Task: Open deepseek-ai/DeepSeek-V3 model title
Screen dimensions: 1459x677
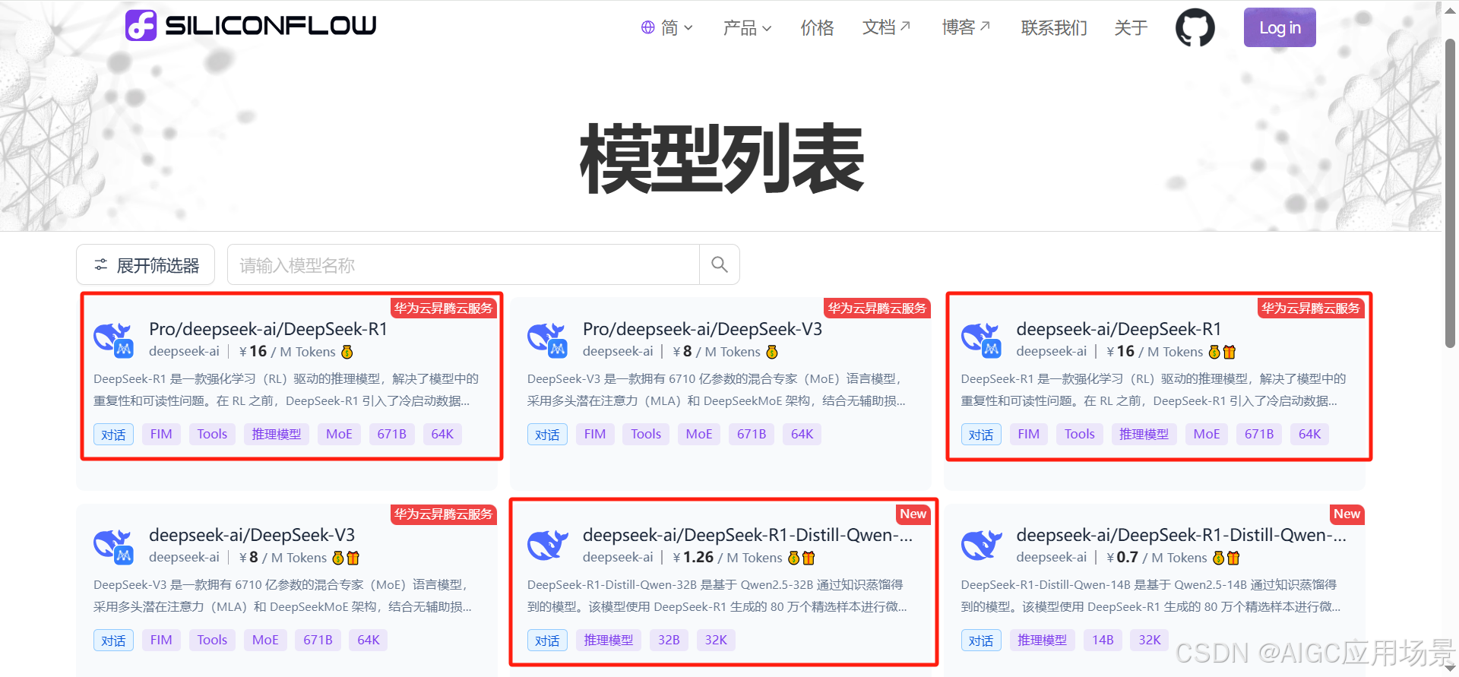Action: coord(252,535)
